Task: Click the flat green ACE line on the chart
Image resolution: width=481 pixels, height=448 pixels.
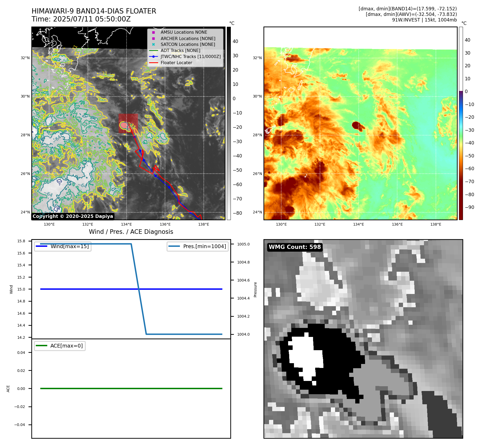Action: point(131,388)
